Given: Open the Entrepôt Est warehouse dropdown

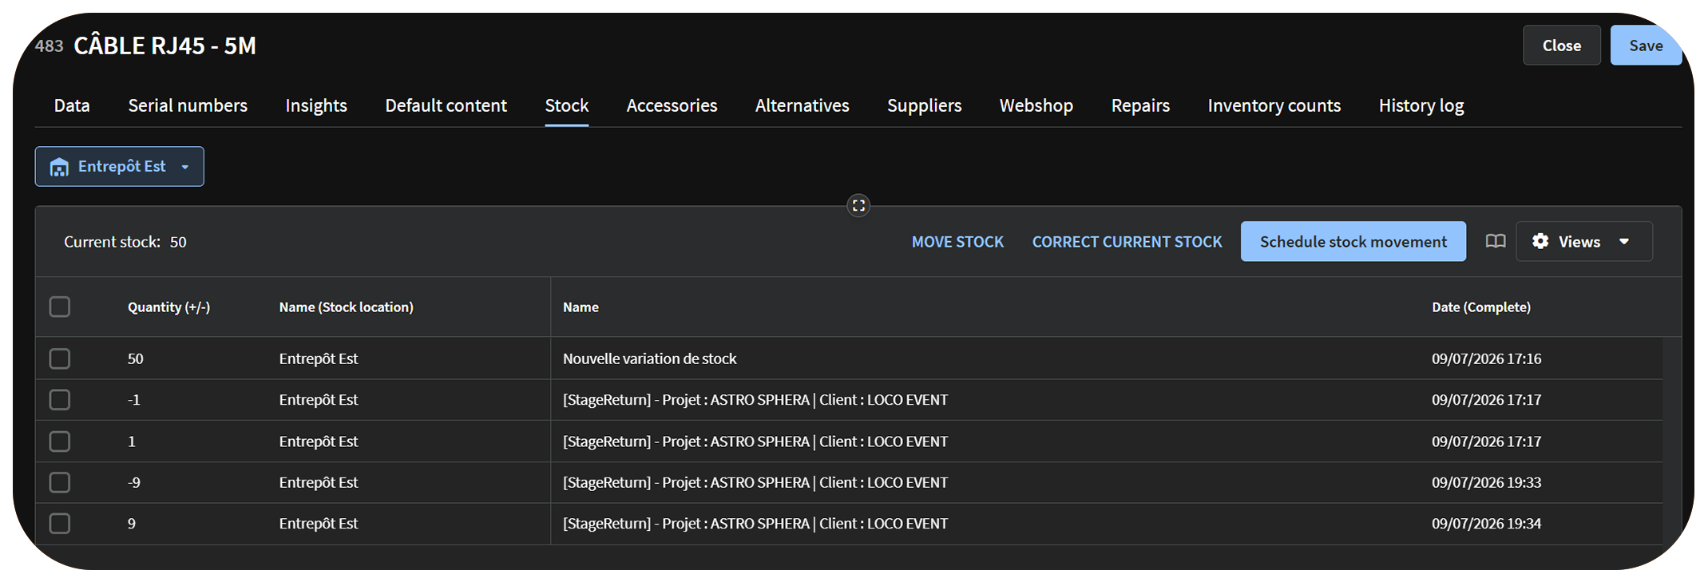Looking at the screenshot, I should click(x=120, y=167).
